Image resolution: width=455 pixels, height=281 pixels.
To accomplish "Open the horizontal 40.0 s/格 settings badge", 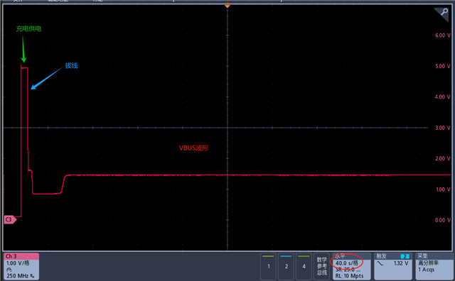I will click(x=351, y=266).
